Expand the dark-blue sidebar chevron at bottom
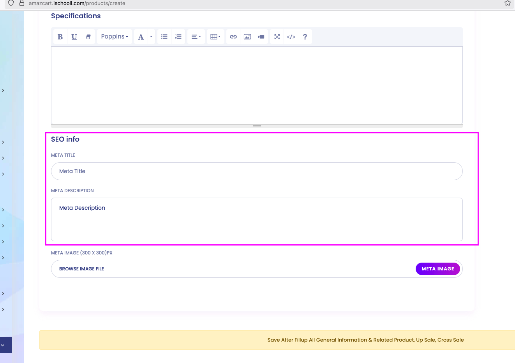515x363 pixels. [3, 345]
